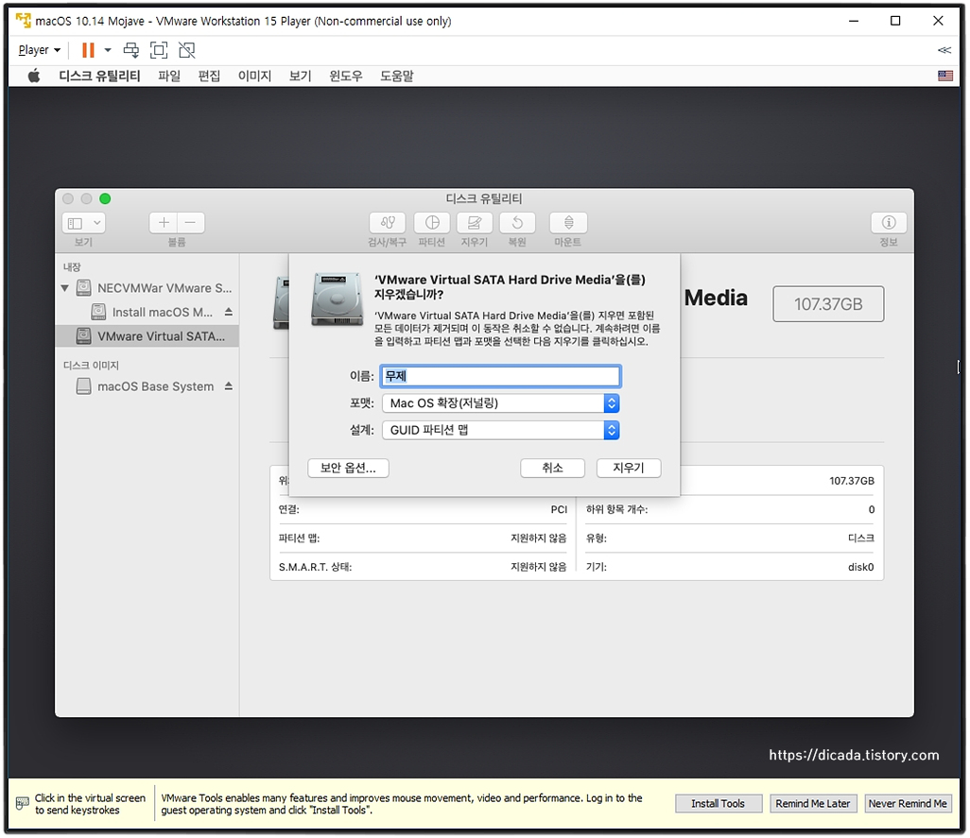
Task: Click the S.M.A.R.T. 상태 label
Action: (315, 567)
